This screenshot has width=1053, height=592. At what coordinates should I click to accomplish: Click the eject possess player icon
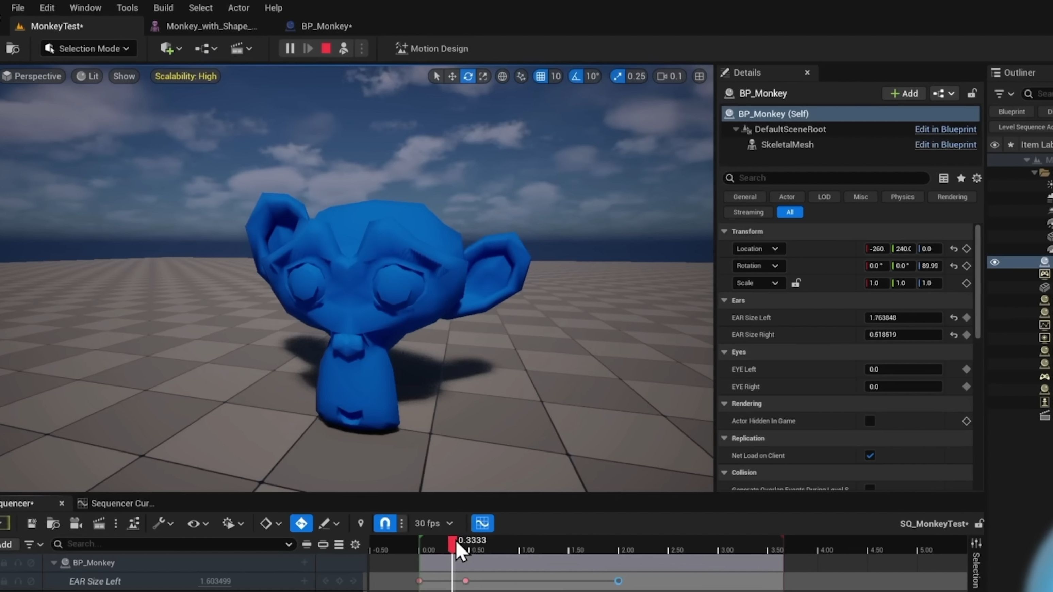(344, 49)
